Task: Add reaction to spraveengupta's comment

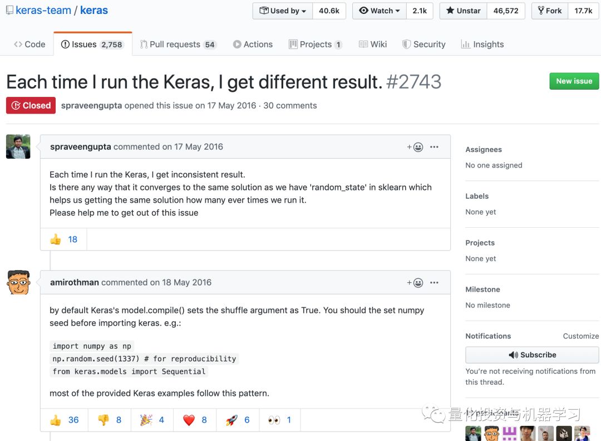Action: coord(415,147)
